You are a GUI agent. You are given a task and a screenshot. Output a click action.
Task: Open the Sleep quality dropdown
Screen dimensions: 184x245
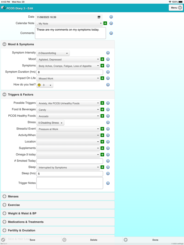68,168
